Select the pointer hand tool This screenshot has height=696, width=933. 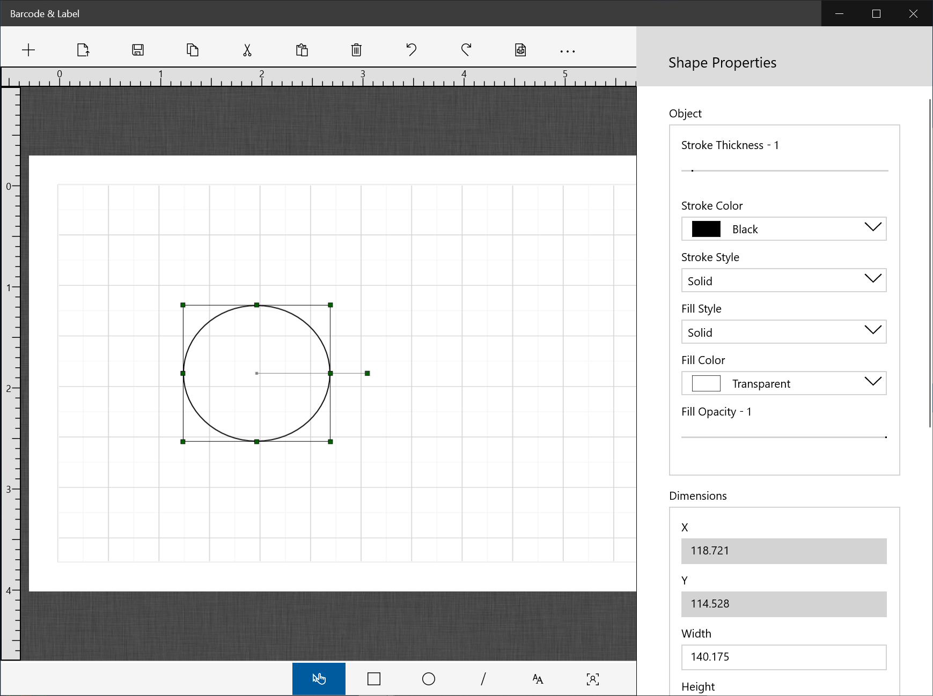[319, 679]
